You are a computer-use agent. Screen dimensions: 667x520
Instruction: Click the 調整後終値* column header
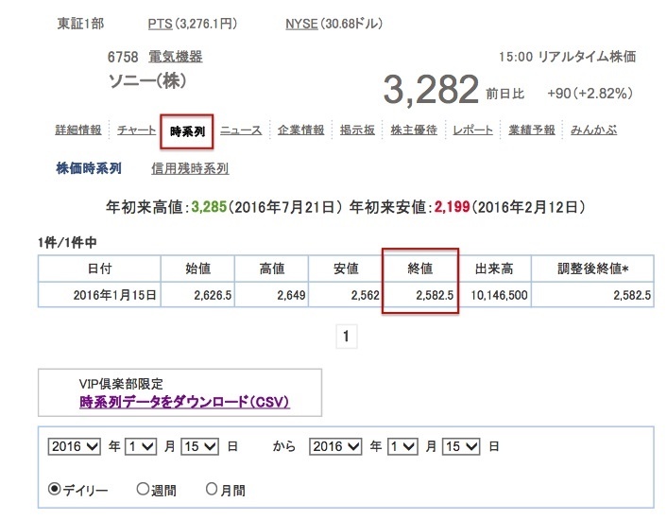coord(592,269)
